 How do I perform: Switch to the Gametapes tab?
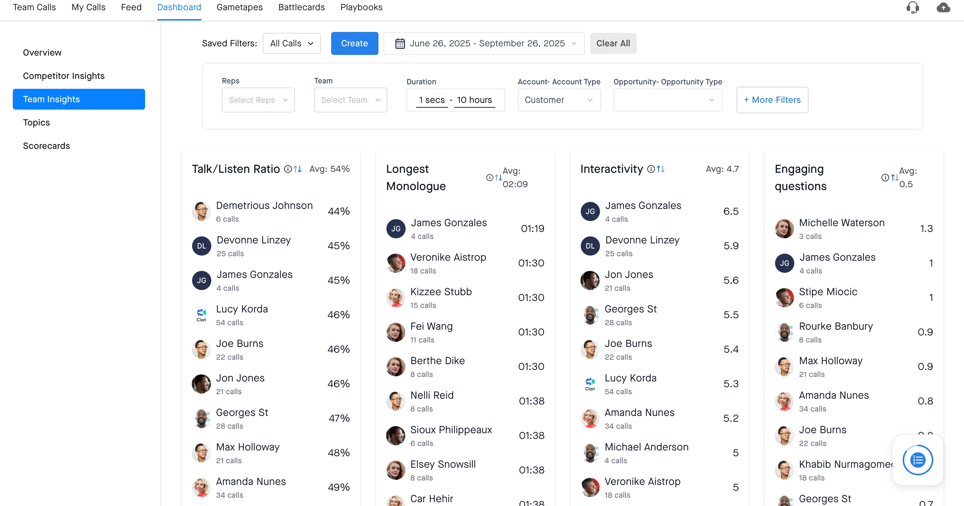[x=239, y=7]
